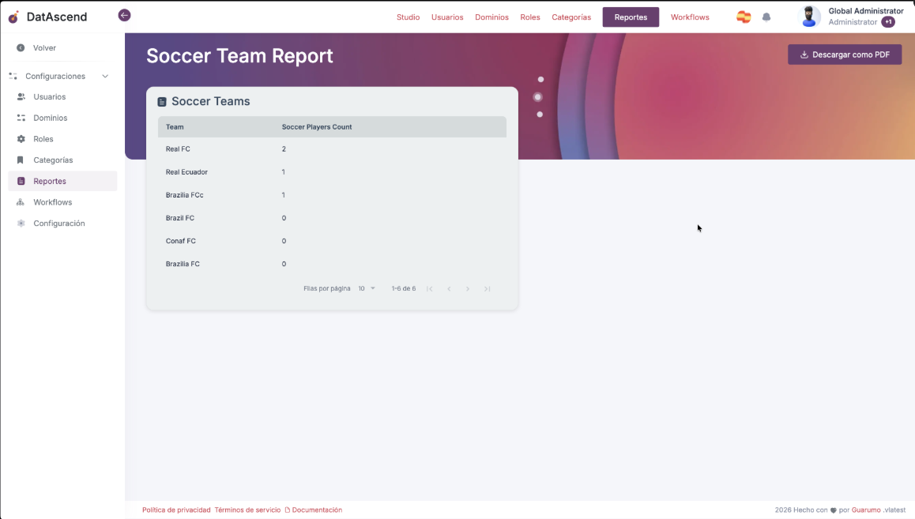
Task: Open Política de privacidad link
Action: [x=176, y=510]
